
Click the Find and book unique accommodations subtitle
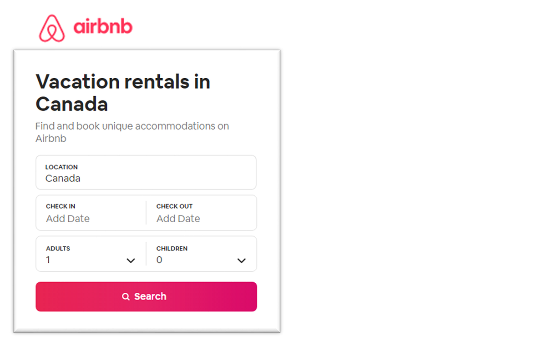pyautogui.click(x=132, y=132)
